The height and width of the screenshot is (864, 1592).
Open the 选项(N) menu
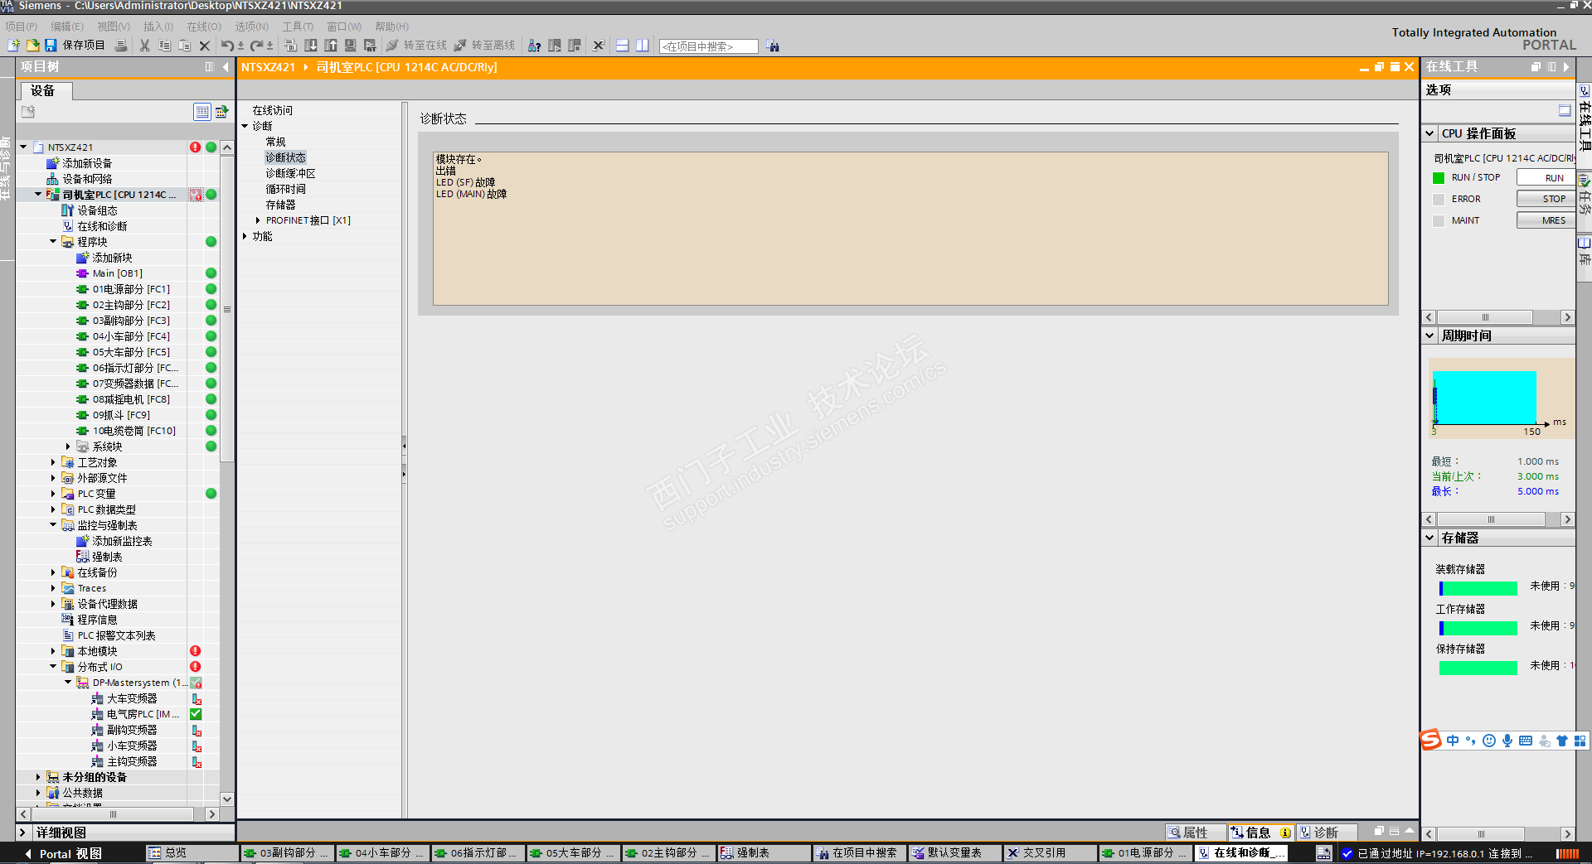click(x=252, y=27)
